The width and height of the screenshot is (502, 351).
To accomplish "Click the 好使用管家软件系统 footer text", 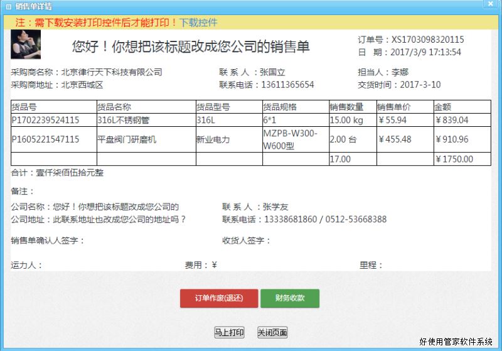I will click(456, 342).
